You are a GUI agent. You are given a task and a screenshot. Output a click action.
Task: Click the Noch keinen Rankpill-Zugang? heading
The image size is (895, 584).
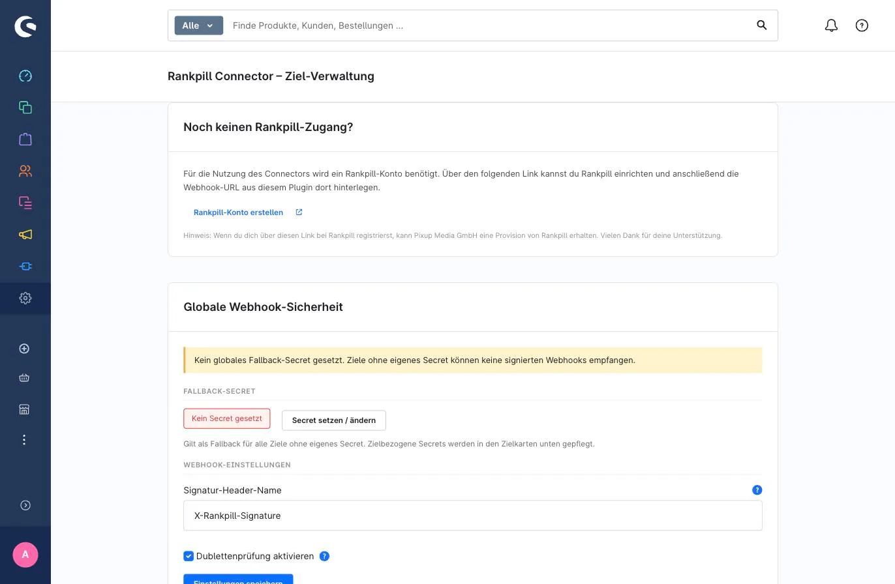(x=268, y=127)
